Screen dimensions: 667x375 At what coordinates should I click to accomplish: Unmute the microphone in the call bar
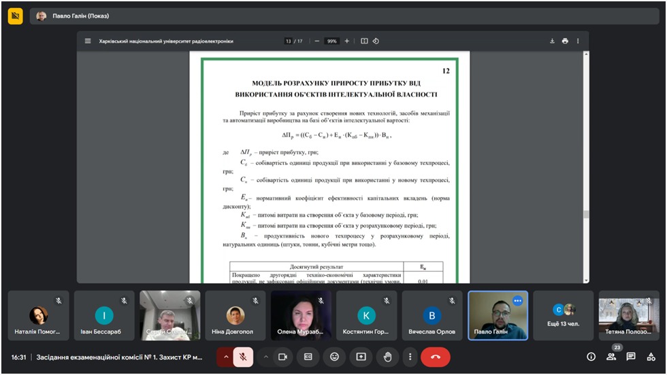click(x=243, y=357)
